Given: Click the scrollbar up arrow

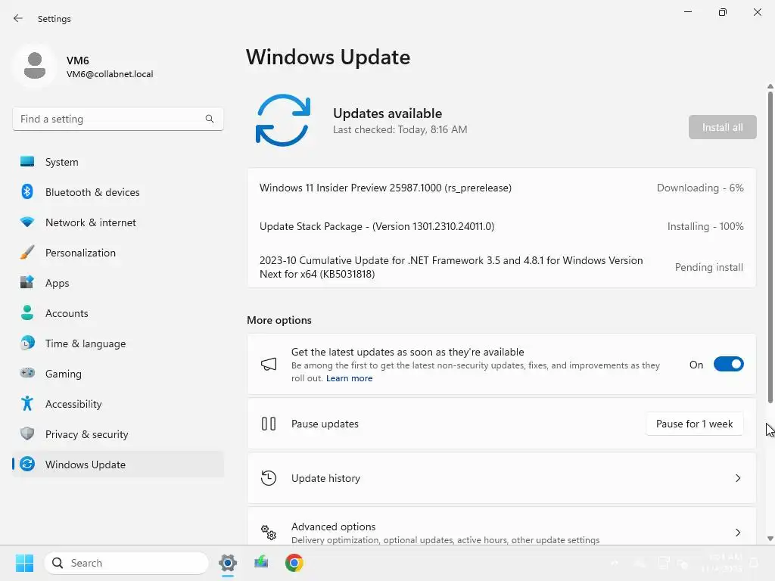Looking at the screenshot, I should pos(770,86).
